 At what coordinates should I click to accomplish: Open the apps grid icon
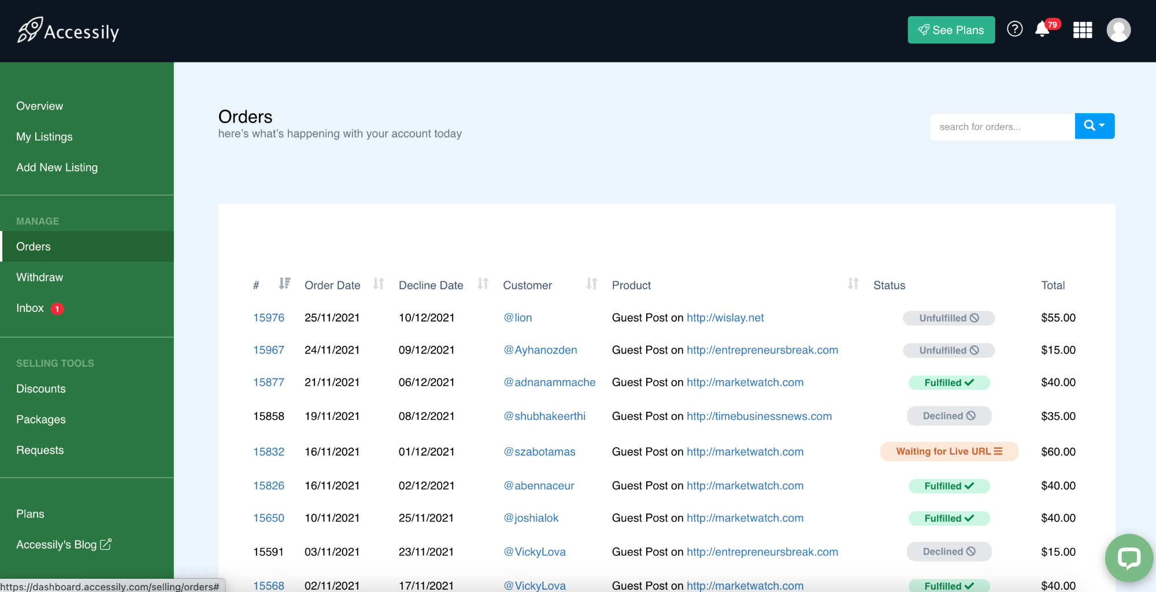point(1083,30)
